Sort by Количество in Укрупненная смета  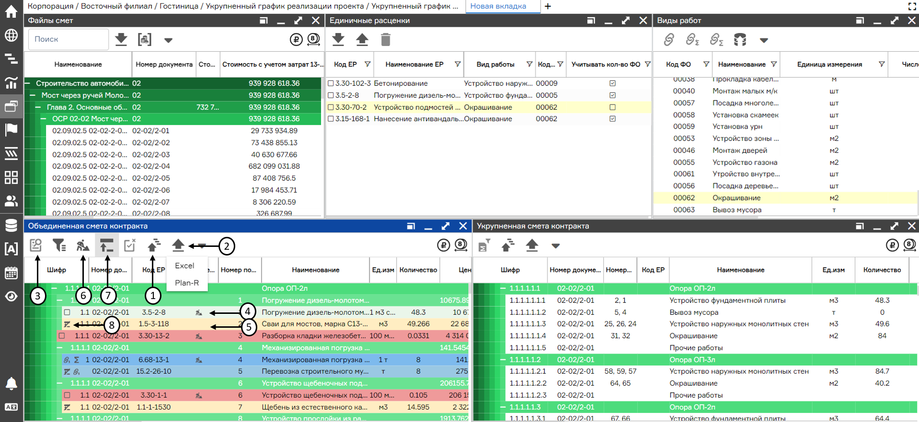[882, 270]
